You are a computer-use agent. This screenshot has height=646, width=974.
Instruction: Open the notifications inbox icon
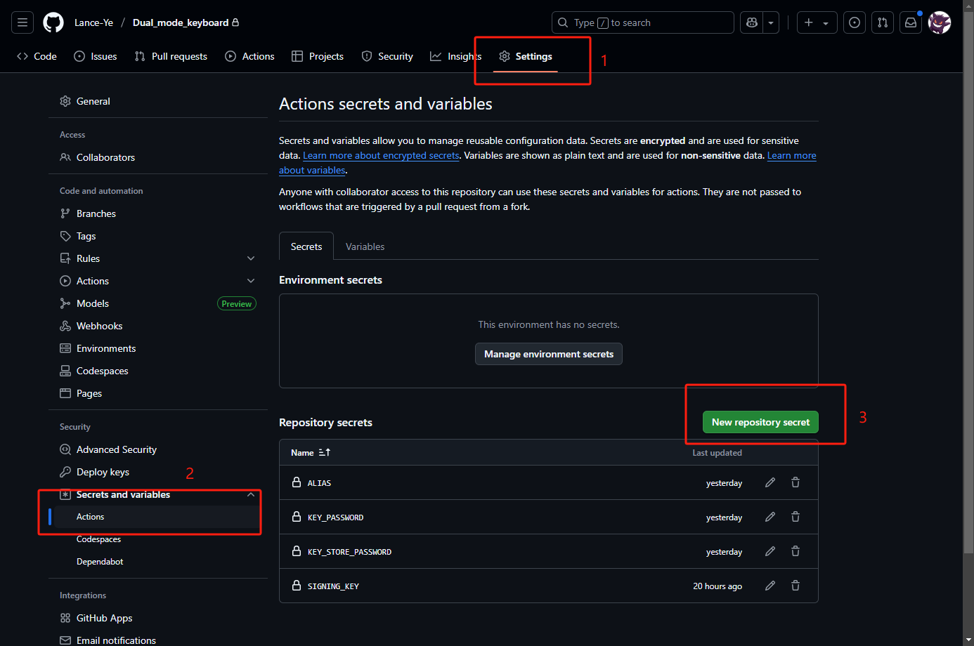[x=910, y=22]
